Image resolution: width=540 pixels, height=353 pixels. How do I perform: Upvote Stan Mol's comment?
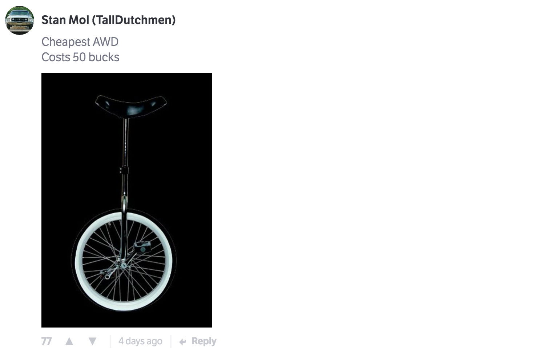(69, 341)
